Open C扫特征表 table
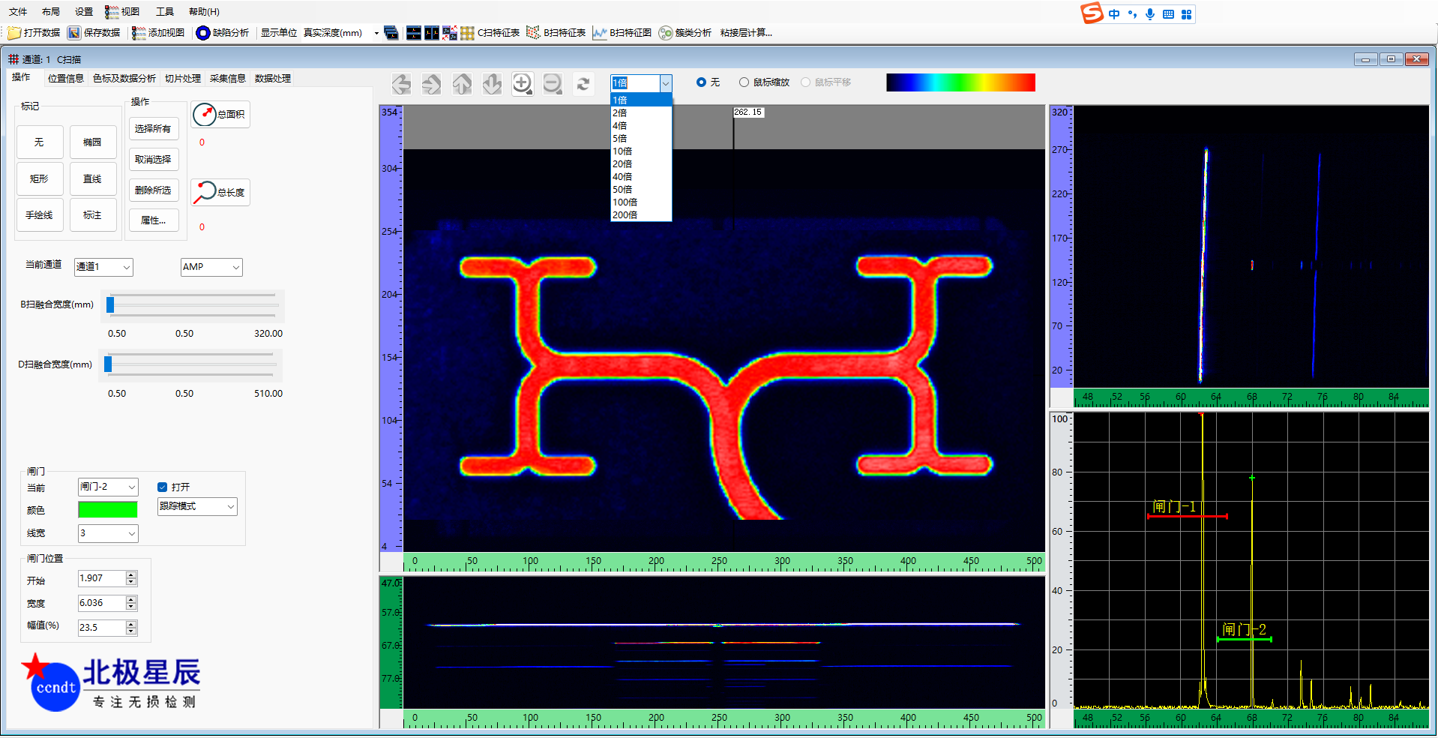This screenshot has width=1438, height=738. [x=490, y=33]
